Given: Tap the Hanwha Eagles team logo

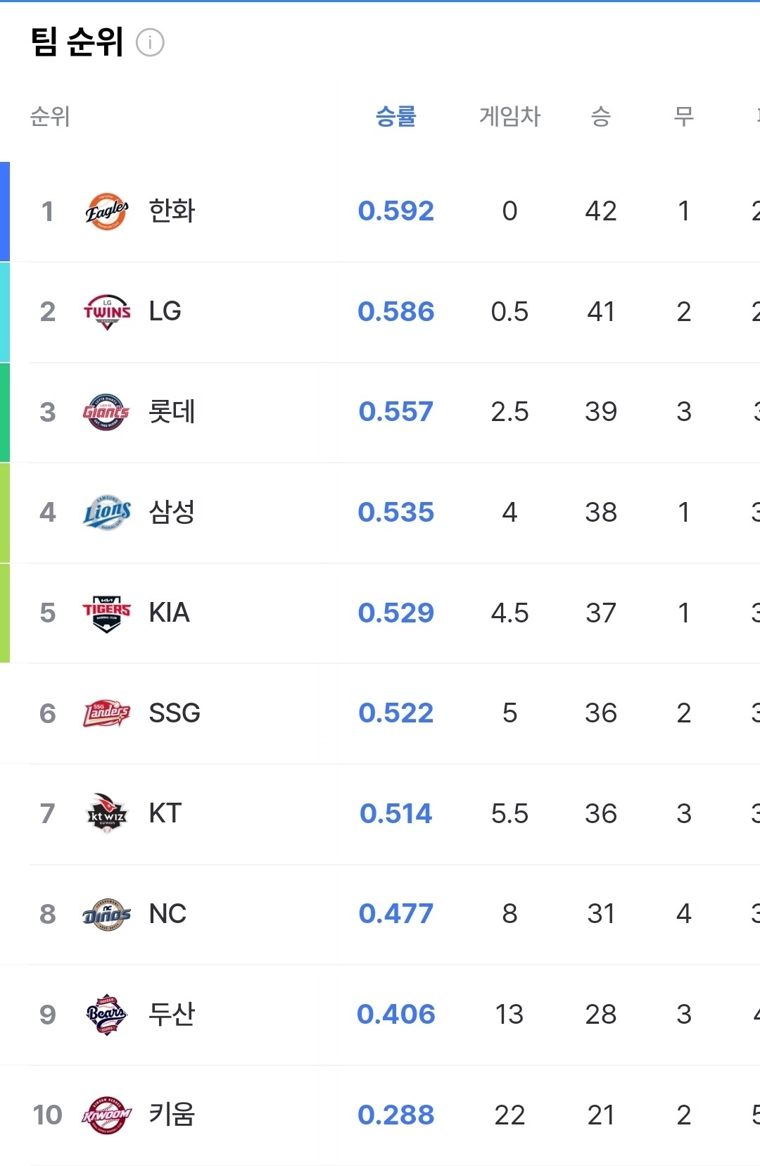Looking at the screenshot, I should tap(107, 211).
